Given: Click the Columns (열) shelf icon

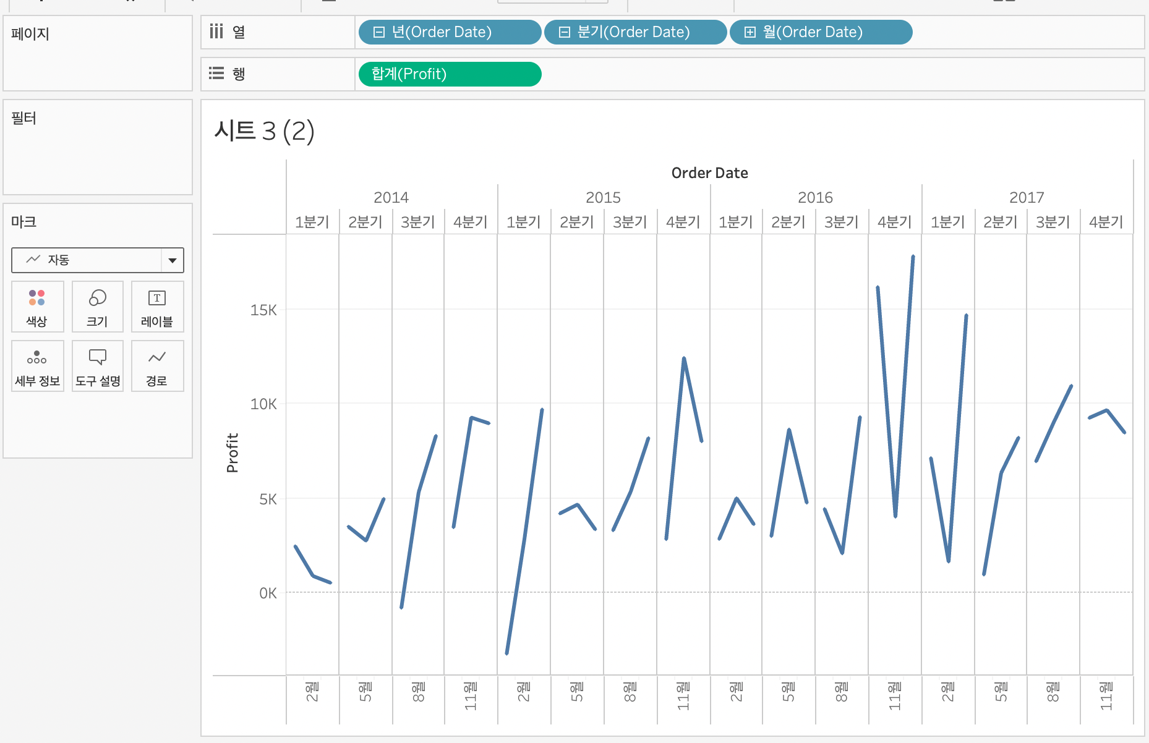Looking at the screenshot, I should tap(216, 32).
